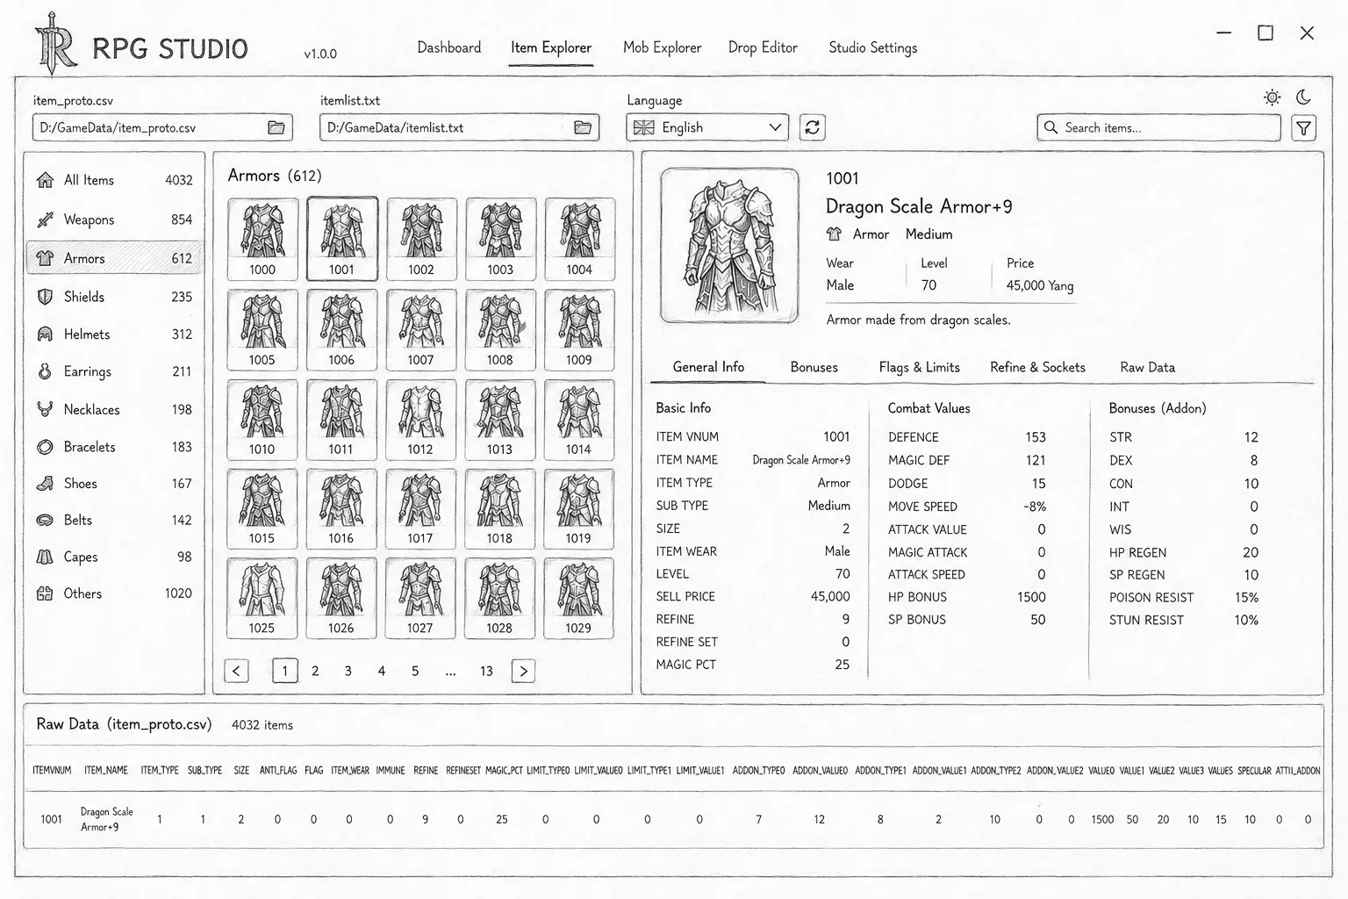Open Studio Settings tab
1348x899 pixels.
pyautogui.click(x=872, y=47)
